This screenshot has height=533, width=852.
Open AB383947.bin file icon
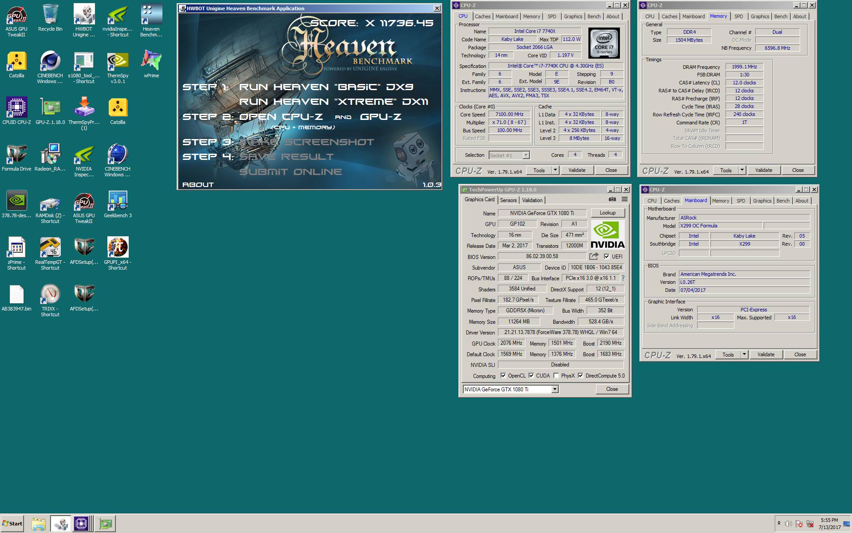(16, 298)
